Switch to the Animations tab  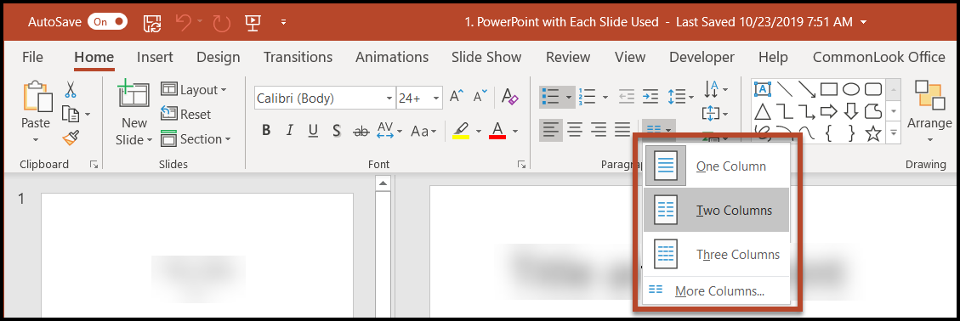click(392, 57)
